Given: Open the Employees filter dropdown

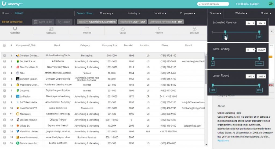Looking at the screenshot, I should [187, 13].
